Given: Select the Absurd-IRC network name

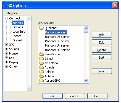Looking at the screenshot, I should [52, 81].
